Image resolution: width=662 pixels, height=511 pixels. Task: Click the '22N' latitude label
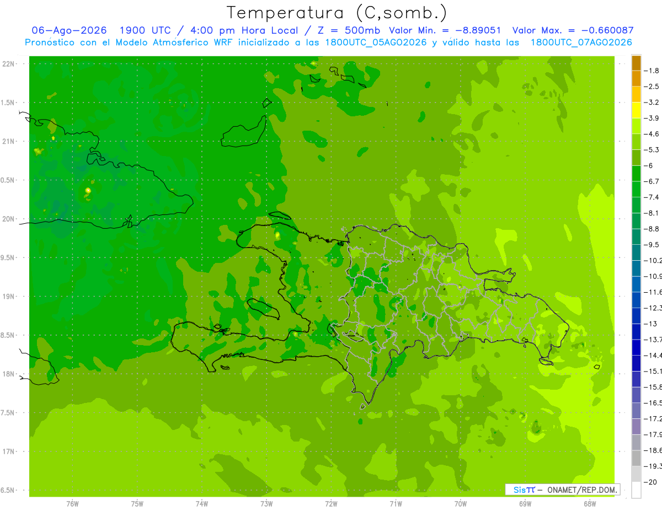pos(8,64)
